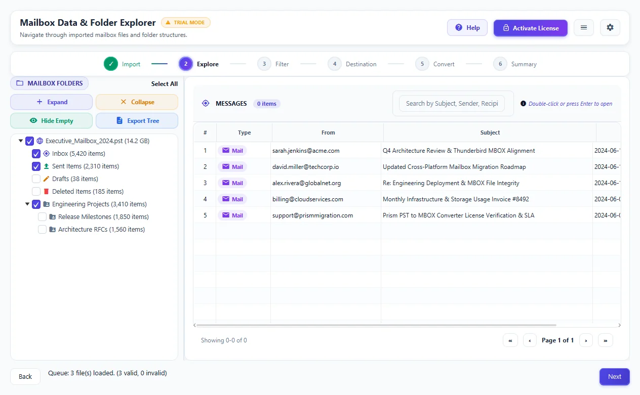Select Monthly Infrastructure & Storage Usage Invoice subject
Screen dimensions: 640x395
coord(487,199)
